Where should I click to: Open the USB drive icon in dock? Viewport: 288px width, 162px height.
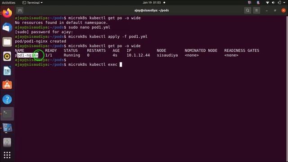[x=7, y=142]
